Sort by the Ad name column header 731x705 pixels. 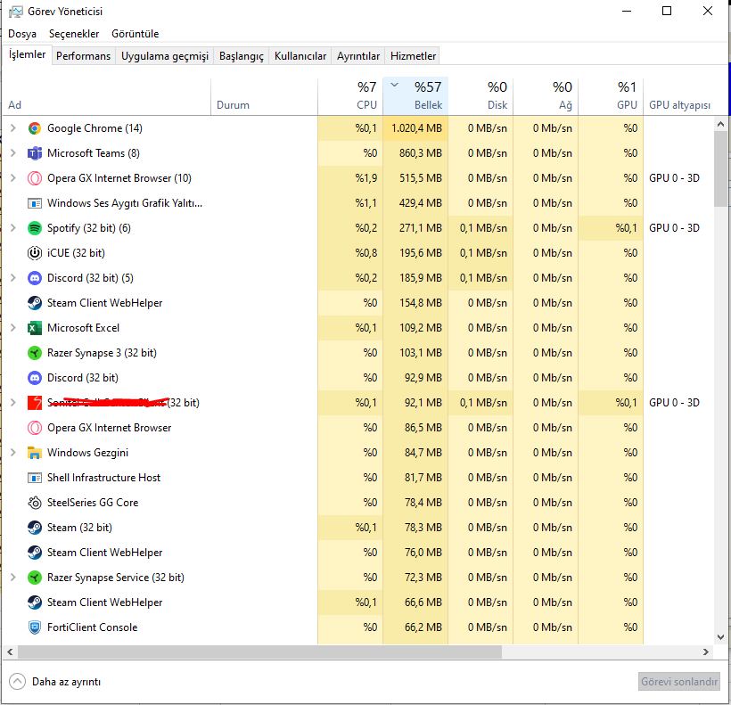pos(106,96)
